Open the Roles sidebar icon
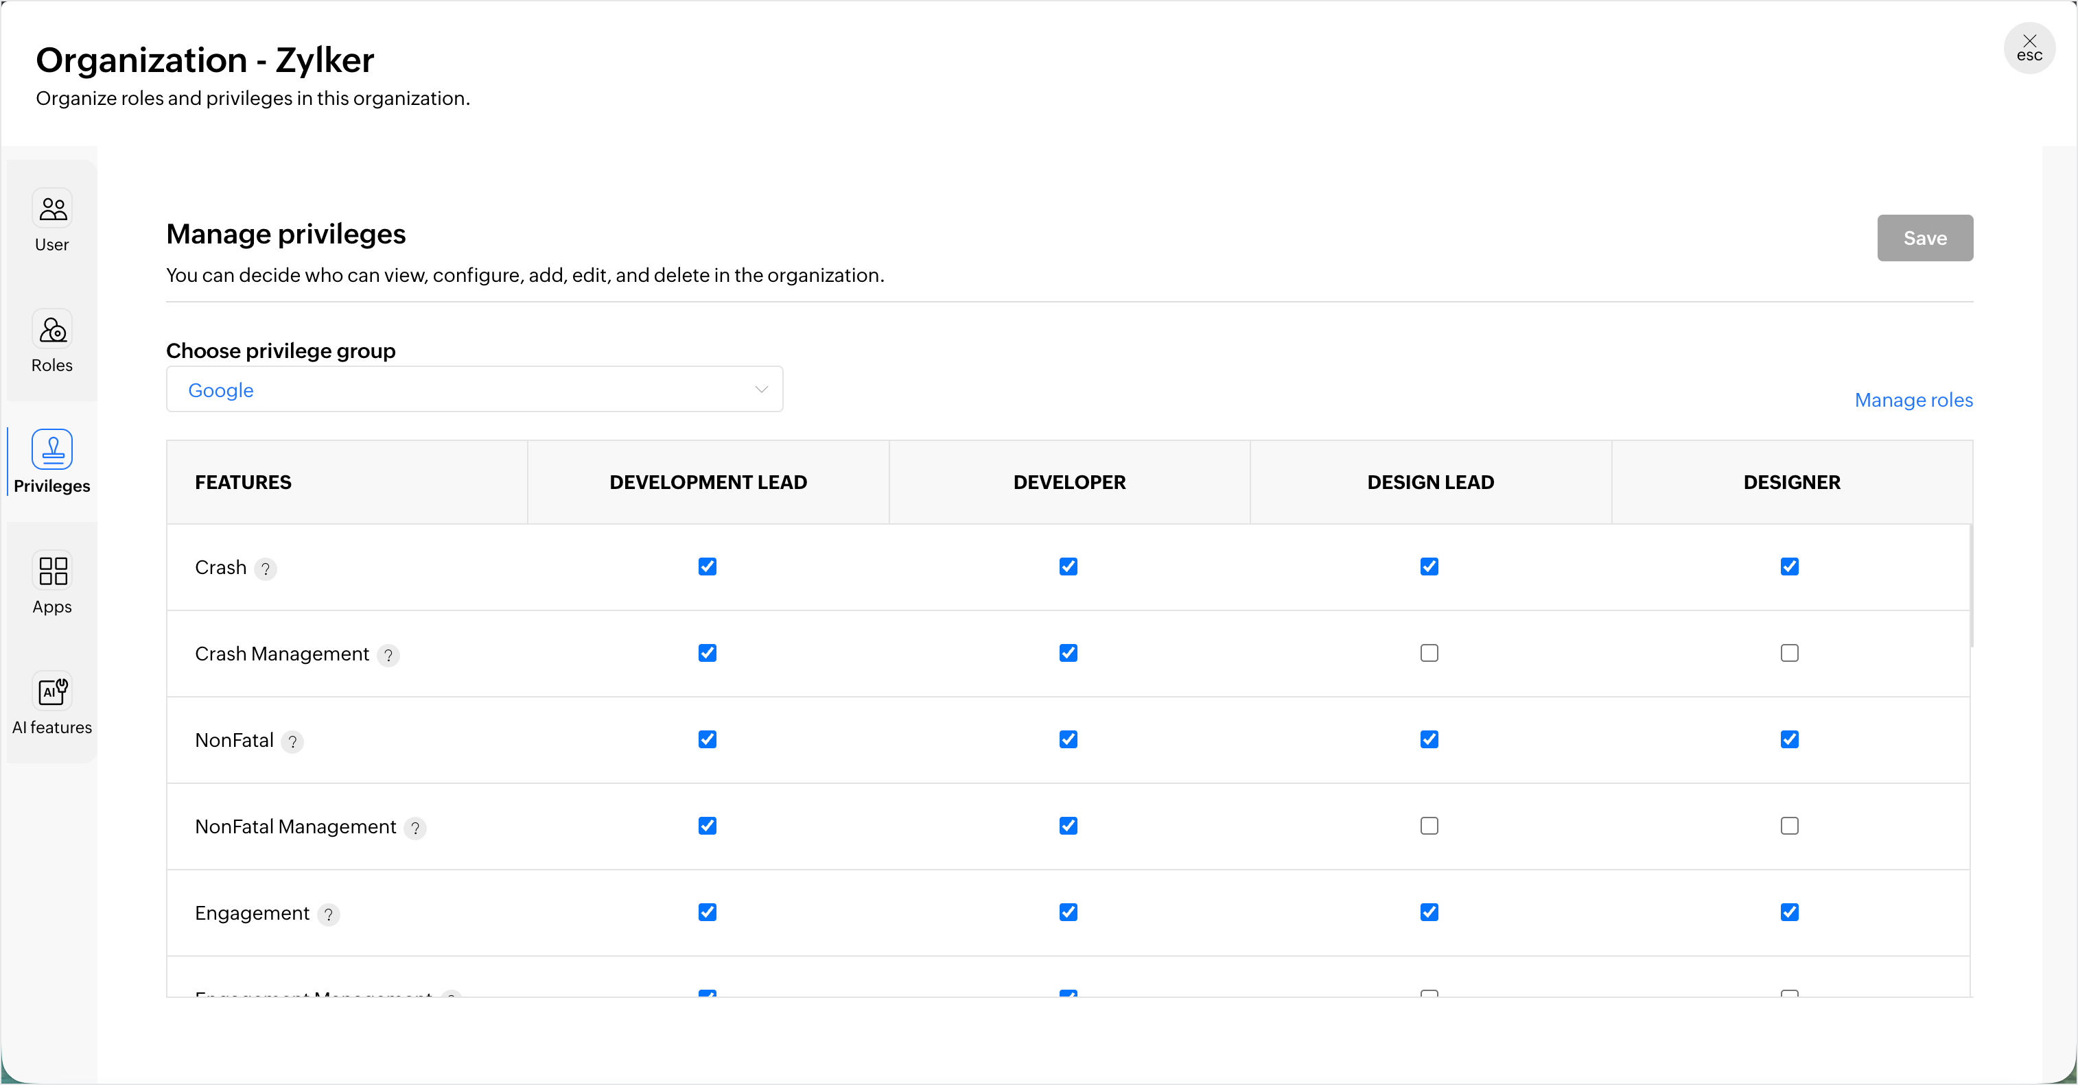The image size is (2078, 1085). coord(52,330)
